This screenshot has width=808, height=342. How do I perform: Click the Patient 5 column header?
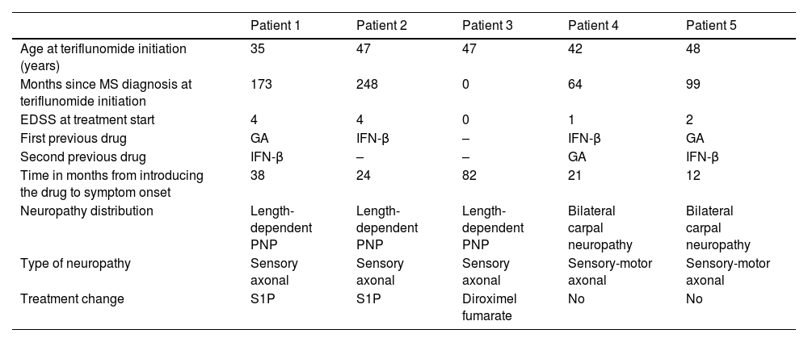711,24
